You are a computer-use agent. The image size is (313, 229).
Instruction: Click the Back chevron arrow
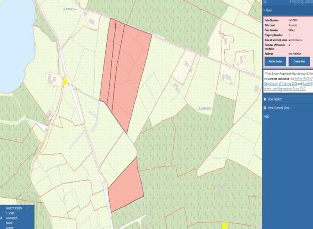pyautogui.click(x=264, y=10)
